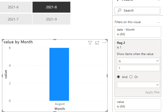Click the filter value field containing 1
This screenshot has width=163, height=112.
point(138,68)
